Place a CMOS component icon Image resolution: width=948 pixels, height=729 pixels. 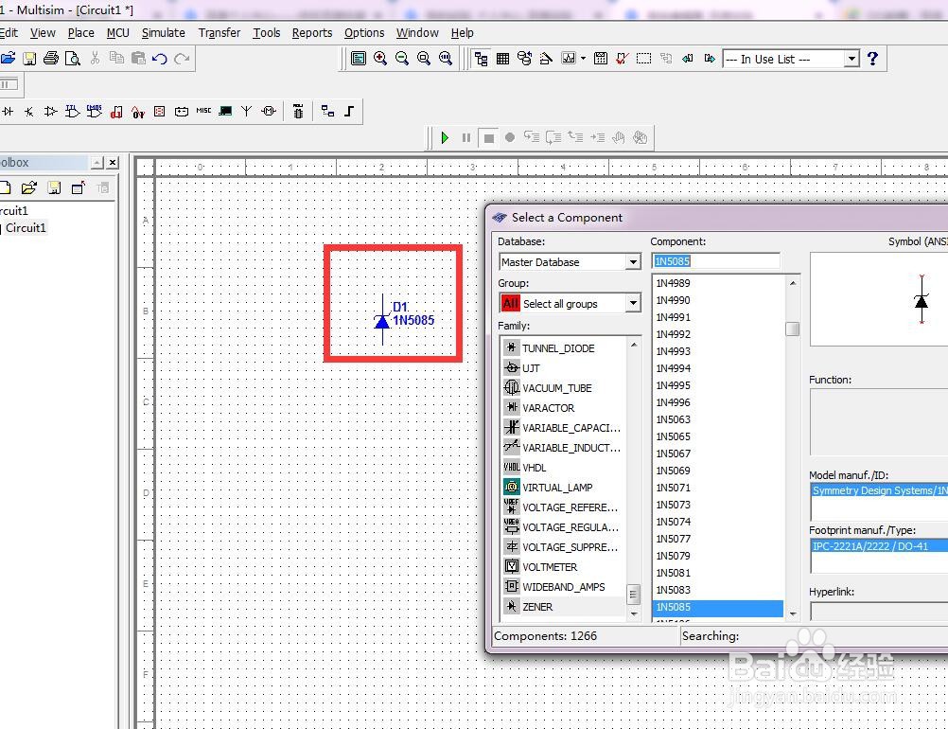point(95,112)
